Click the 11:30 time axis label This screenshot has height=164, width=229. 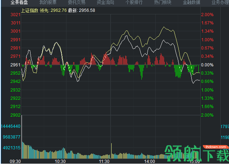coord(104,161)
